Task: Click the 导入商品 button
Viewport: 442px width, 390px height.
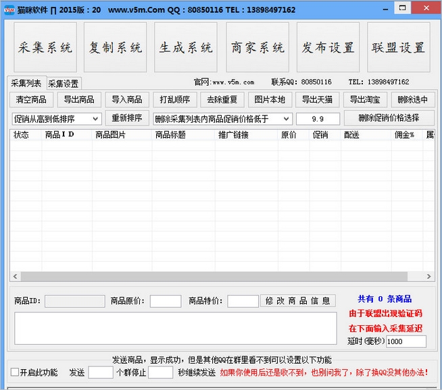Action: tap(127, 100)
